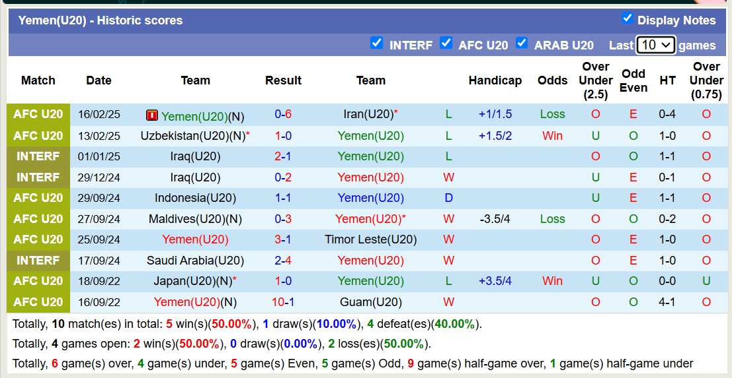Toggle the ARAB U20 checkbox
This screenshot has width=732, height=378.
tap(522, 44)
